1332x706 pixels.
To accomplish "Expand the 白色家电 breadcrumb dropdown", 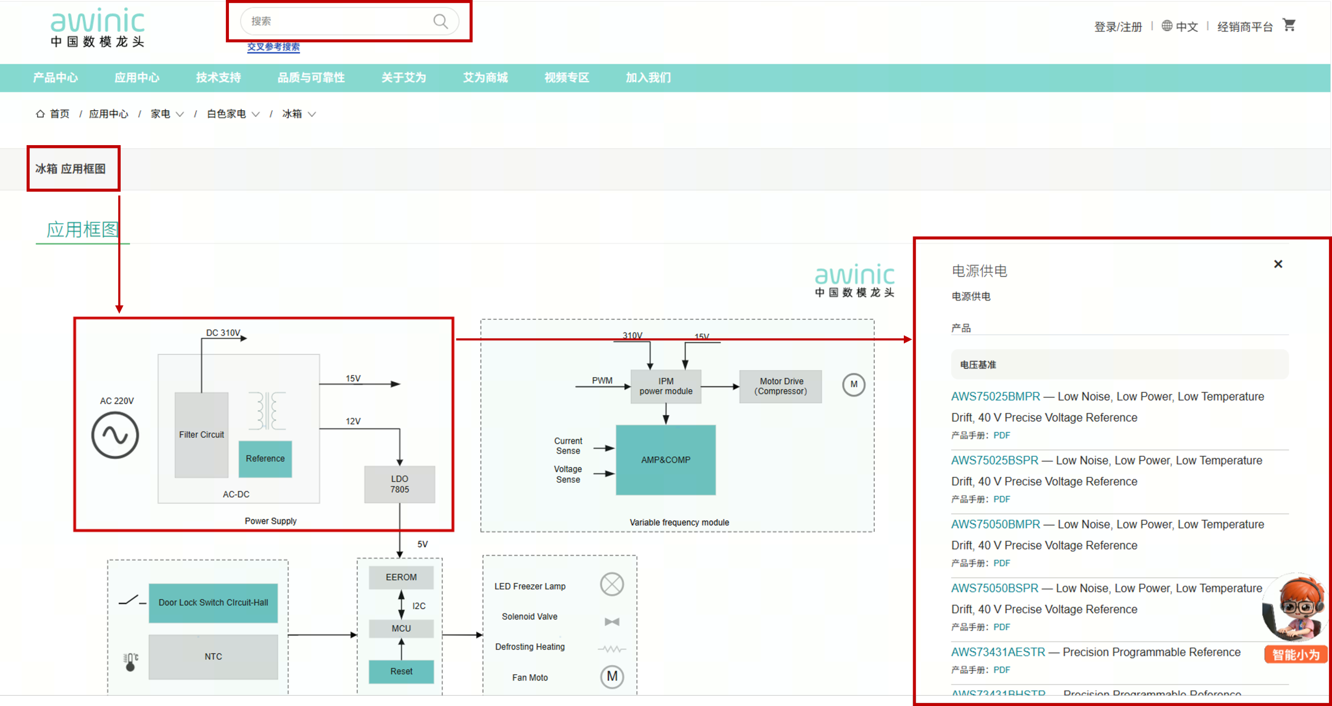I will point(255,114).
